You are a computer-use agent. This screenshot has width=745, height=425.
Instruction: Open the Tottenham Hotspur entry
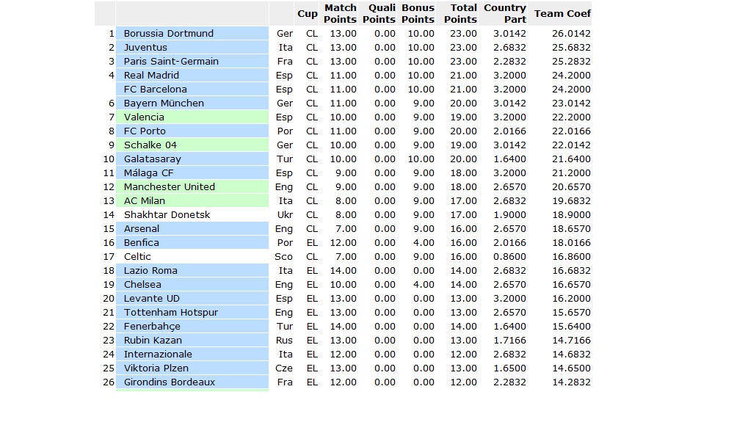pos(171,313)
